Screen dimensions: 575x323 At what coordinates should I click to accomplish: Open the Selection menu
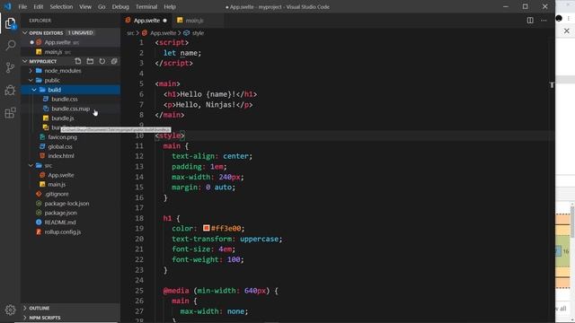(61, 6)
